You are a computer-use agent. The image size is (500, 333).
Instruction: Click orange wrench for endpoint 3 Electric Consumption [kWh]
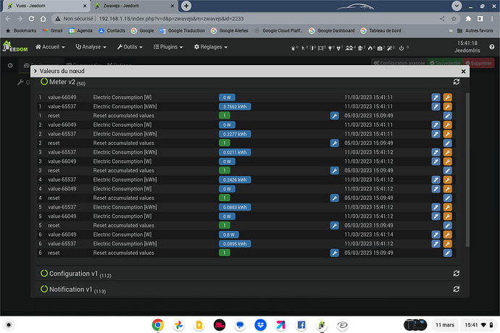pos(448,152)
